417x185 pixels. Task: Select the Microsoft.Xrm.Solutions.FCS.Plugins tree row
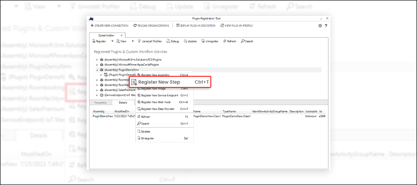pyautogui.click(x=131, y=60)
